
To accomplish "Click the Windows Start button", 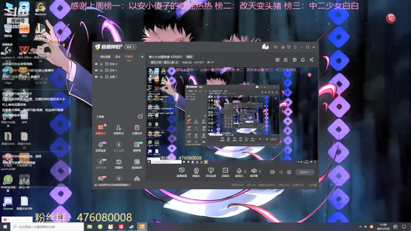I will 5,226.
